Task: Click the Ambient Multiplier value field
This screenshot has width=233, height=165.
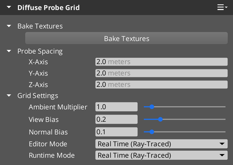Action: (x=116, y=107)
